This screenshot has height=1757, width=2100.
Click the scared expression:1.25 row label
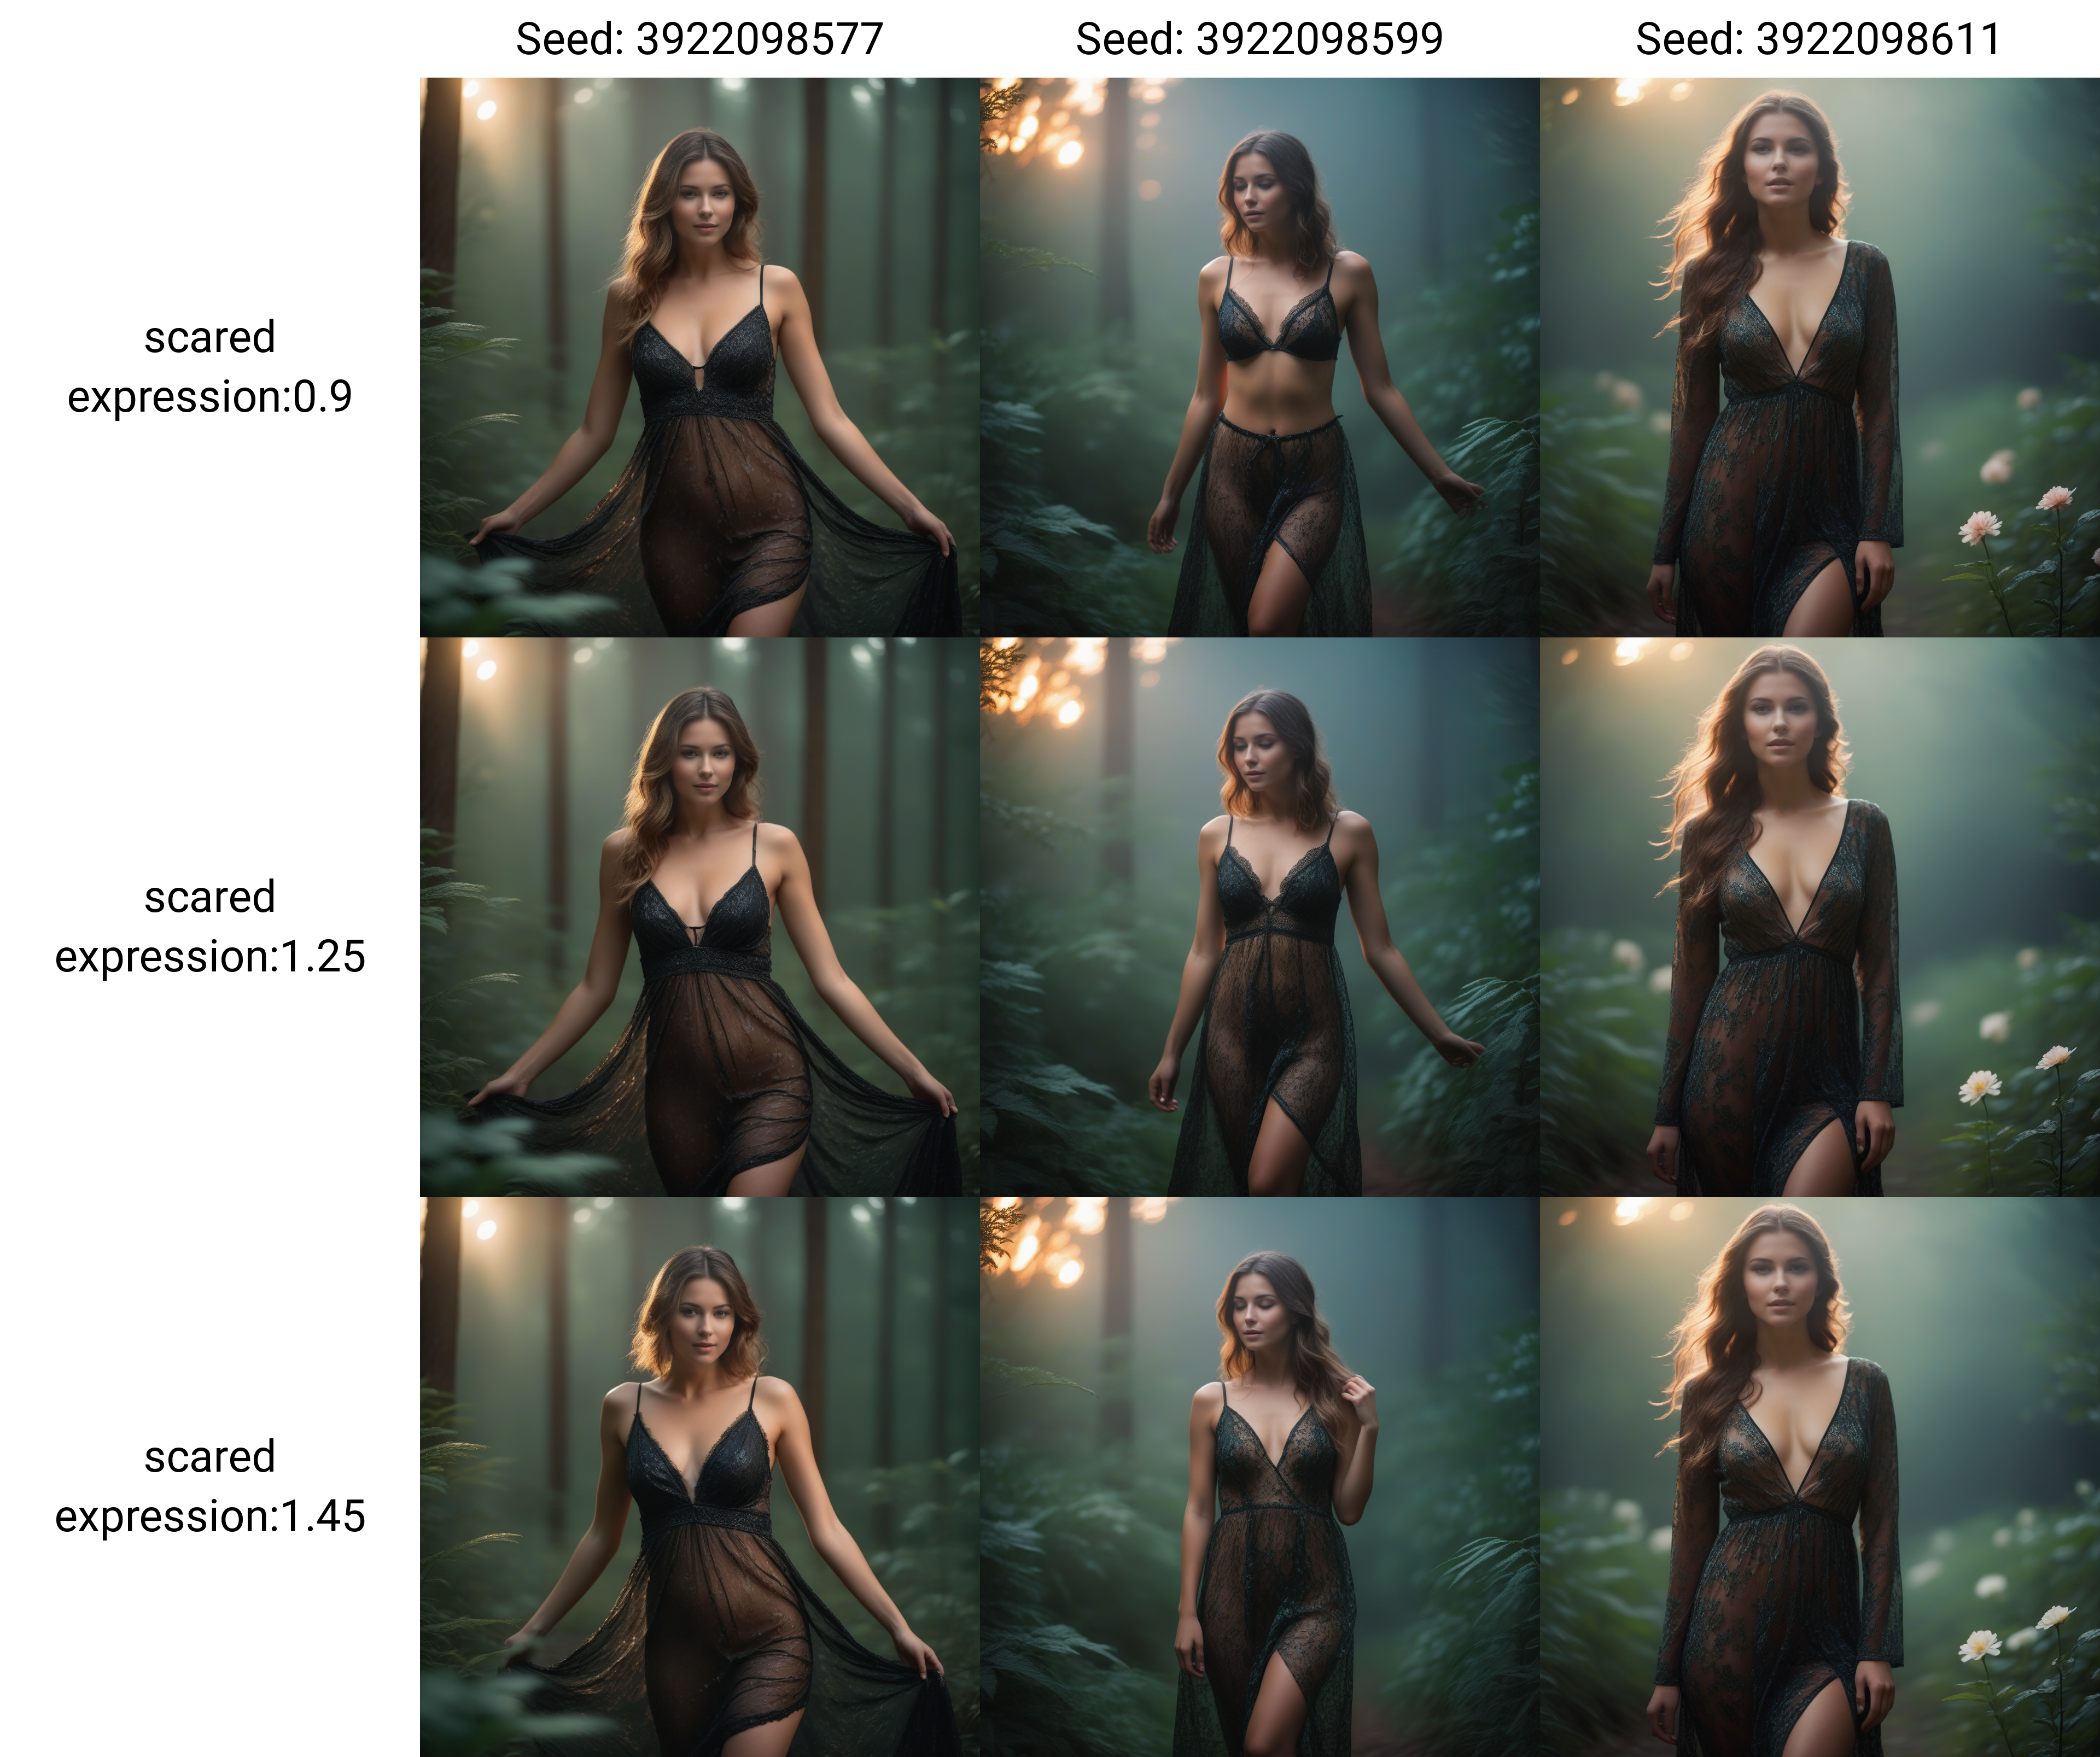point(210,927)
